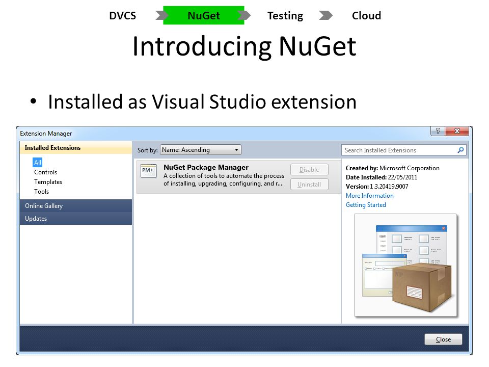Open the More Information link
This screenshot has height=367, width=489.
[370, 196]
